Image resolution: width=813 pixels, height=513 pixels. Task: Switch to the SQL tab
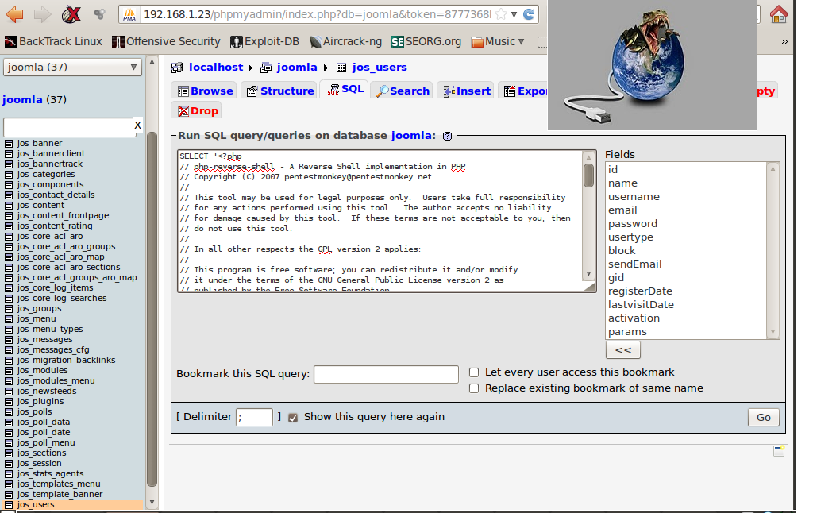tap(345, 89)
